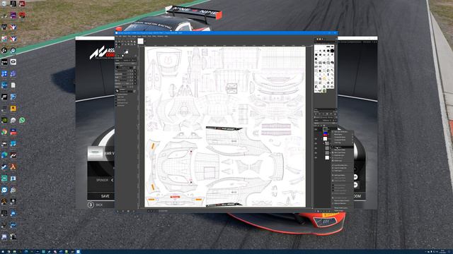Screen dimensions: 453x254
Task: Click the background color swatch
Action: 127,52
